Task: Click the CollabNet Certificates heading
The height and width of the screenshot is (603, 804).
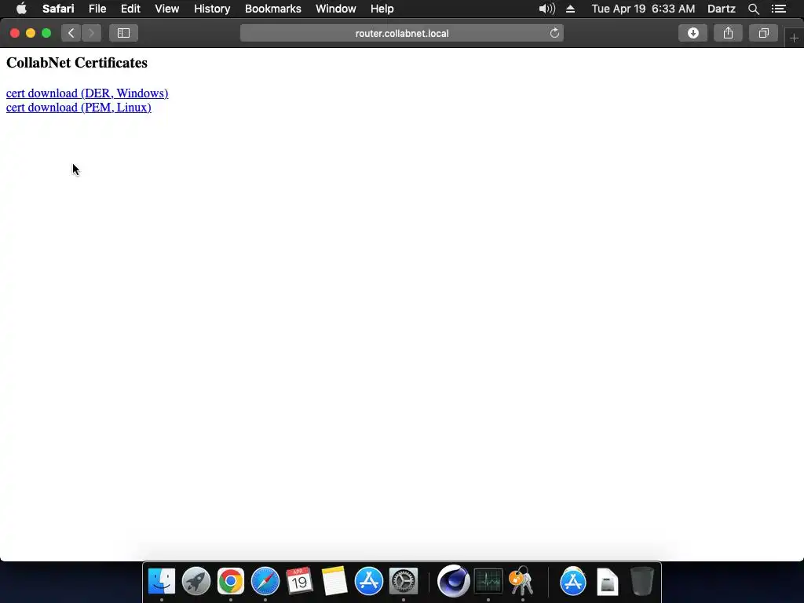Action: tap(77, 63)
